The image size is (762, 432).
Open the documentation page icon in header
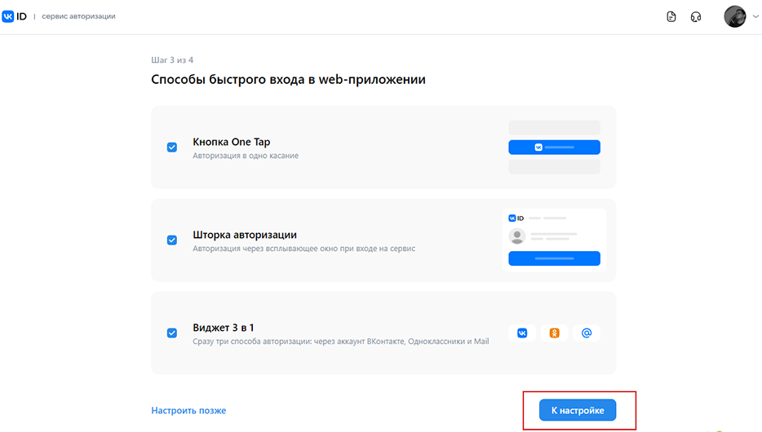pos(671,16)
